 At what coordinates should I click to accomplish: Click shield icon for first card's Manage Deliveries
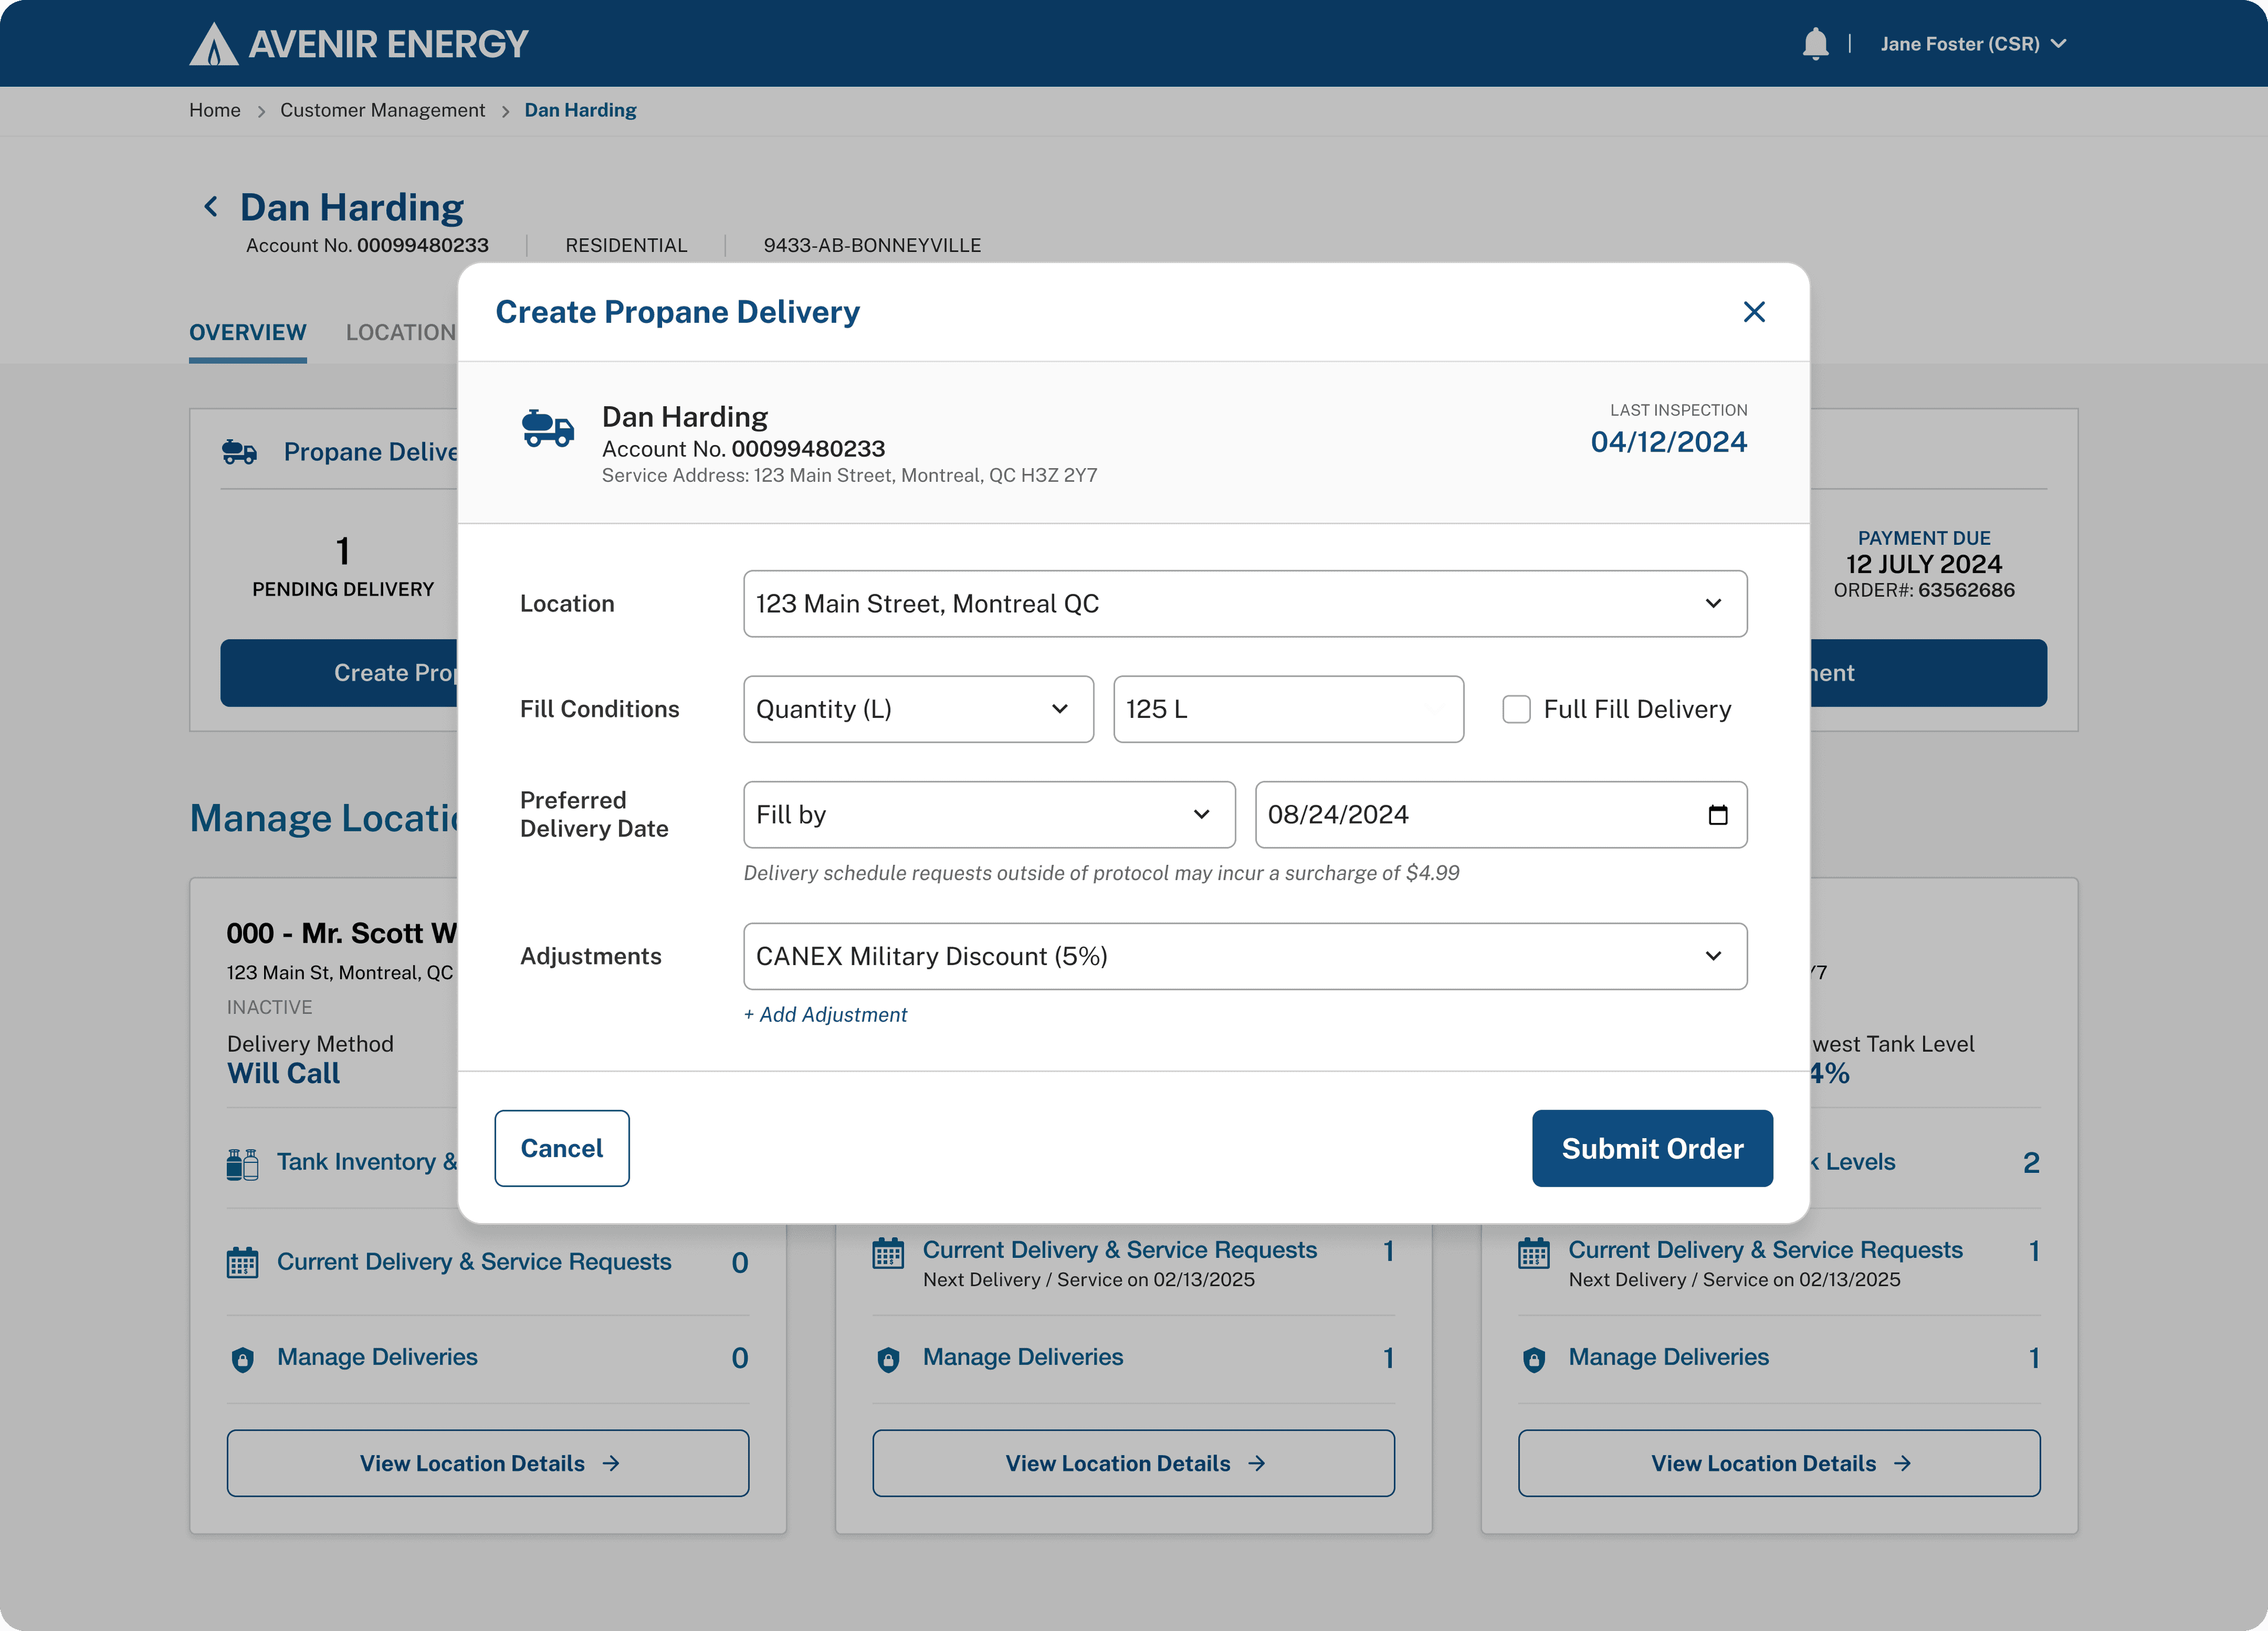point(242,1359)
